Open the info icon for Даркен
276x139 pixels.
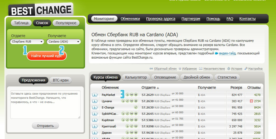[x=95, y=133]
